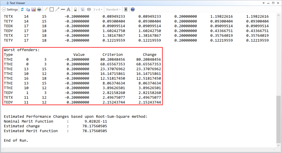Click the criterion value 2.15243744
This screenshot has height=153, width=282.
(x=114, y=102)
